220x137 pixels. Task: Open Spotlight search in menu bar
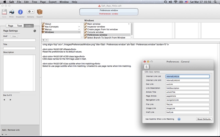(215, 2)
